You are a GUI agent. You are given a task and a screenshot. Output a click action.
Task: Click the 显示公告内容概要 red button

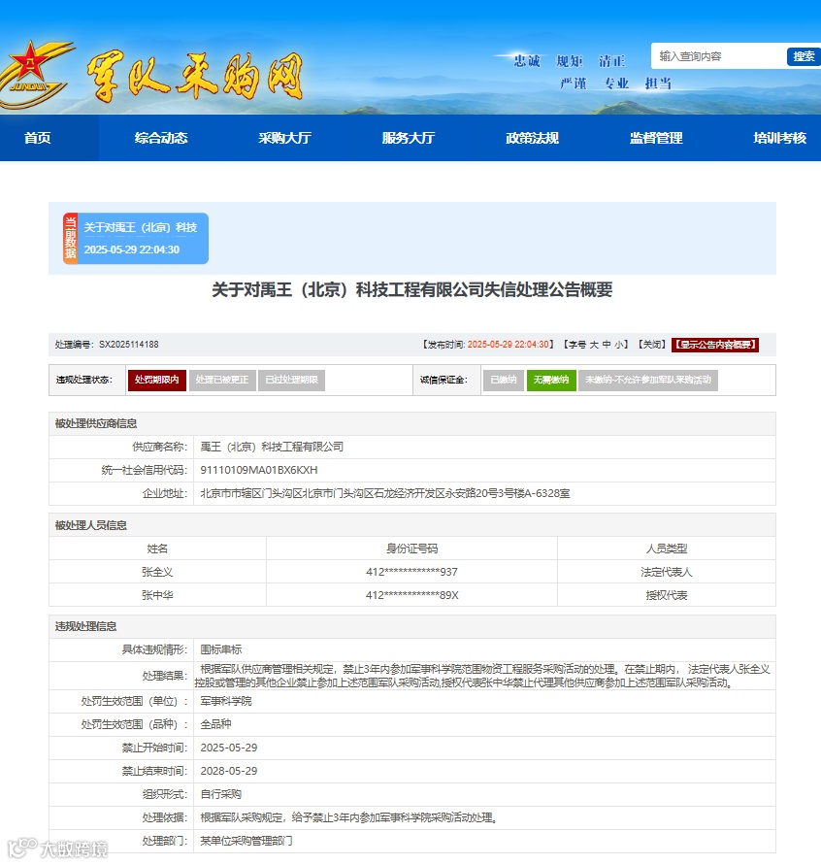pyautogui.click(x=716, y=344)
